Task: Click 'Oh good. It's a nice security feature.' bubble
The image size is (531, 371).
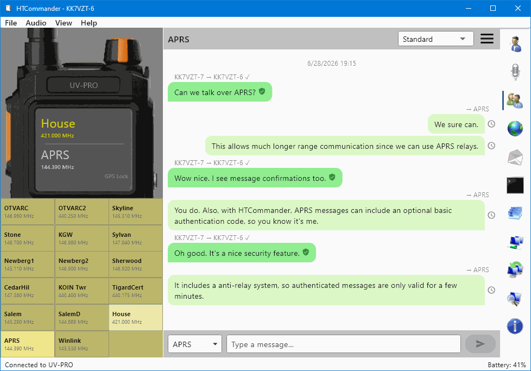Action: click(242, 253)
